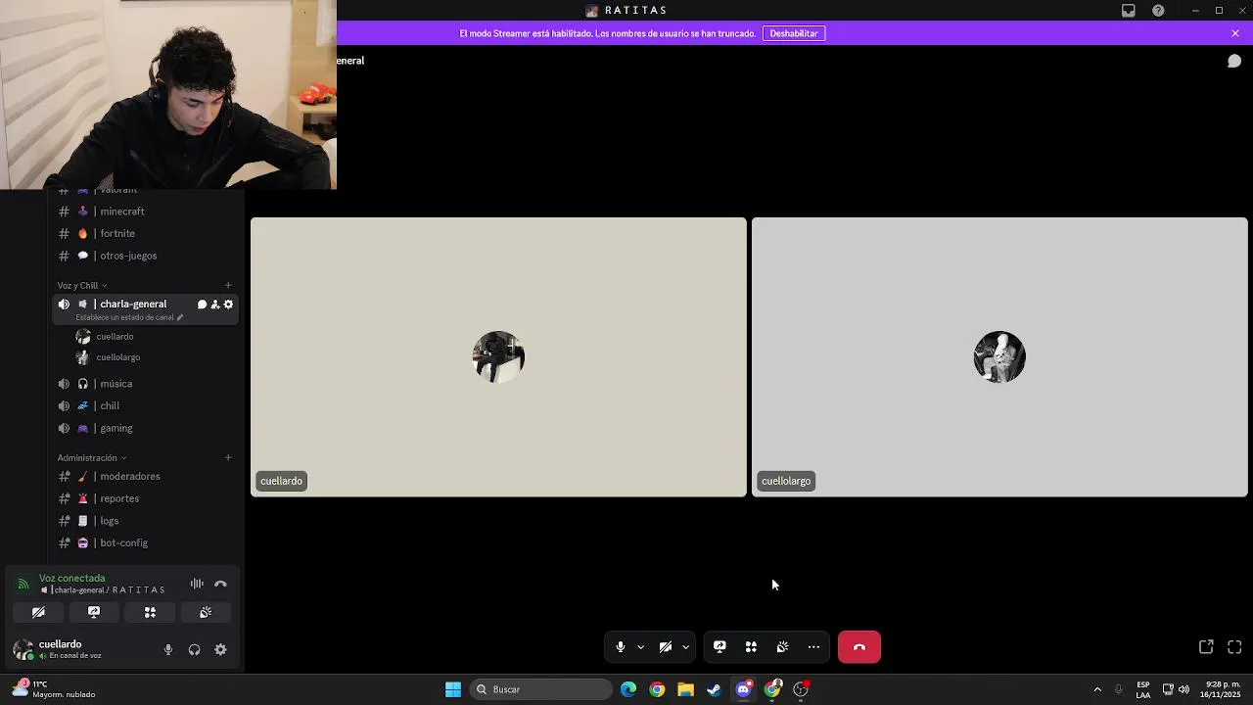Toggle camera in voice connected panel

click(x=38, y=612)
